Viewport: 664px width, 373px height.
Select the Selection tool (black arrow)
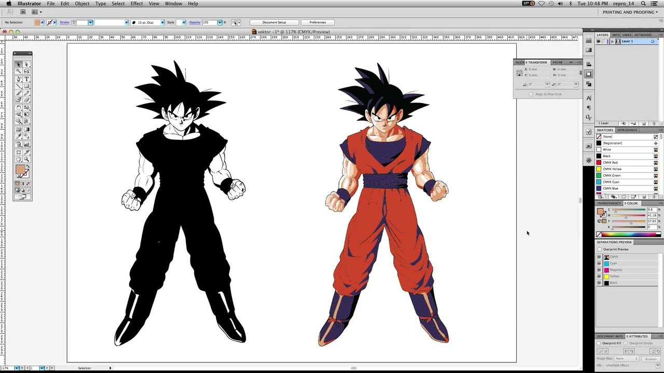18,64
